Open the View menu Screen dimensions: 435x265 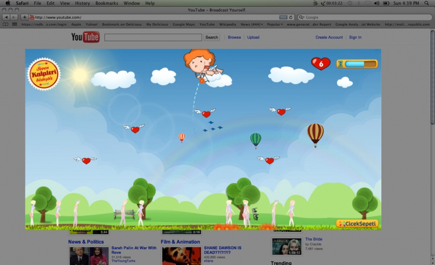coord(65,3)
